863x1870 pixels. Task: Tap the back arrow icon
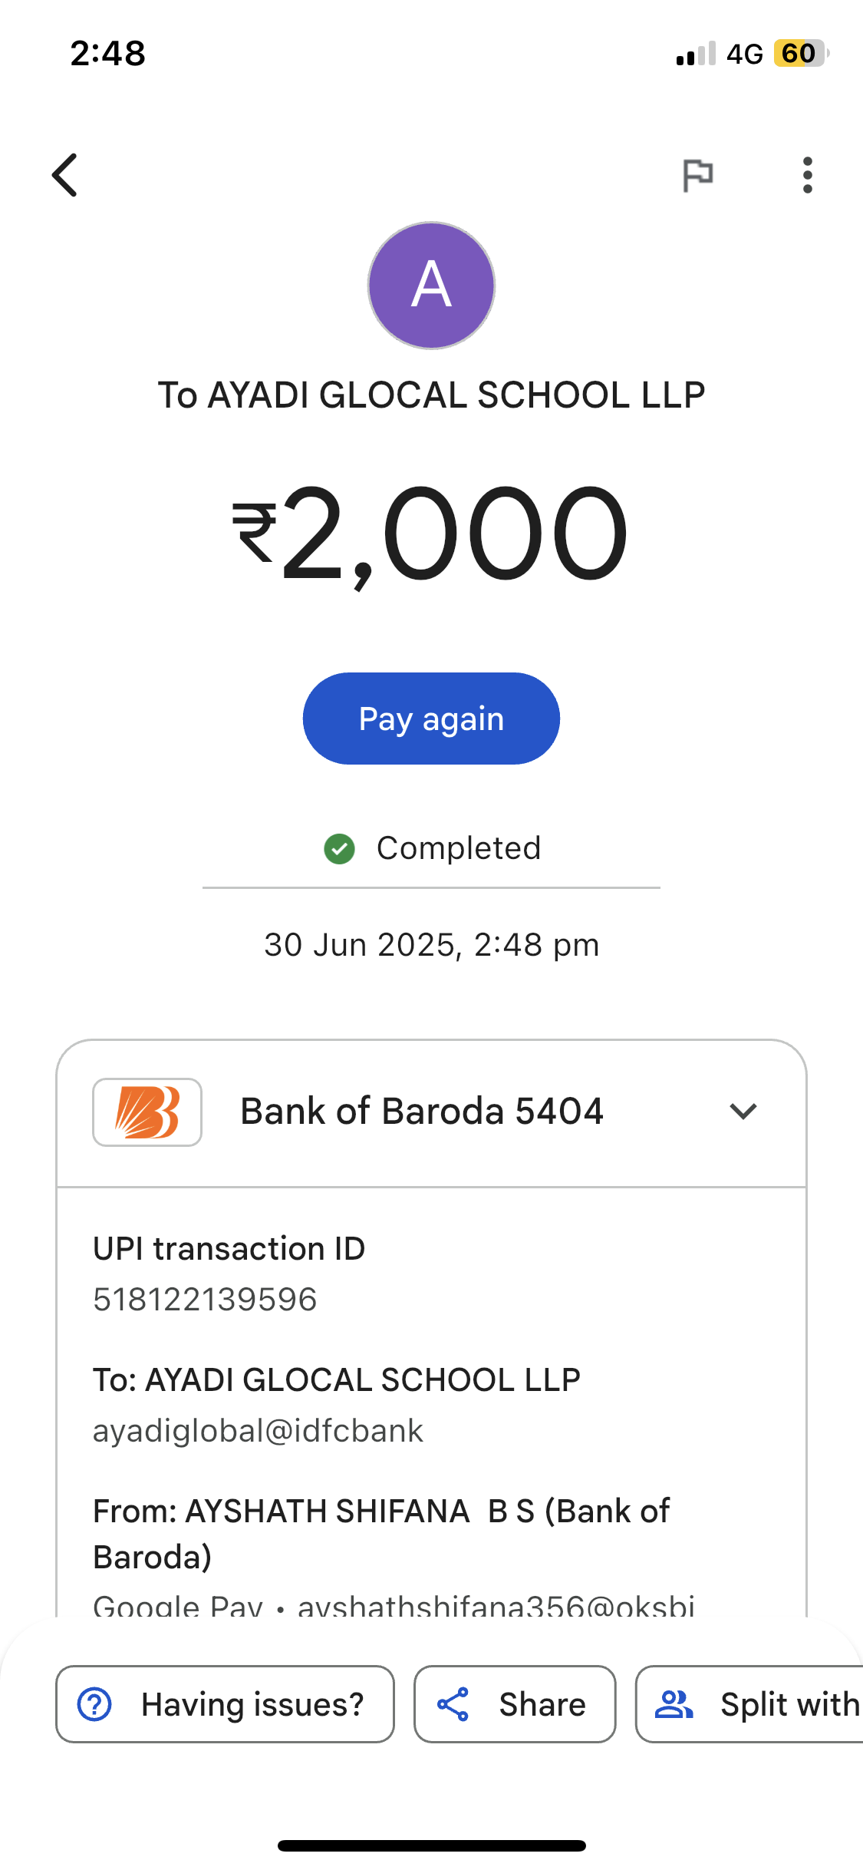tap(65, 175)
